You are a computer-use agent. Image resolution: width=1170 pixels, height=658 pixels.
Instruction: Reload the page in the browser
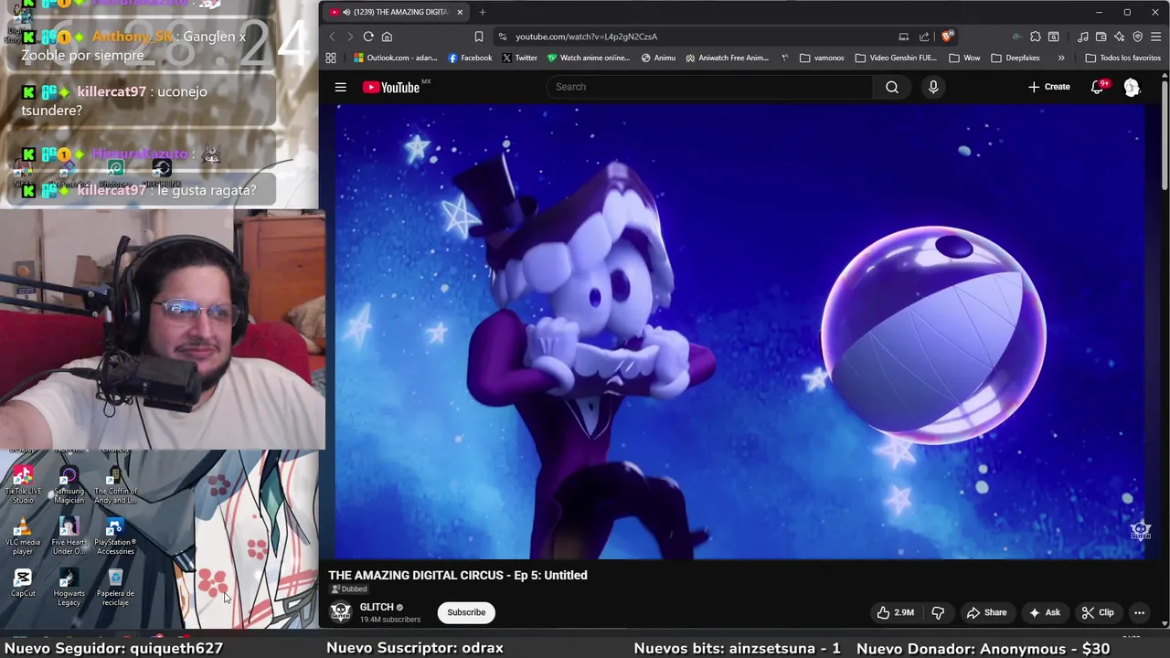tap(368, 37)
